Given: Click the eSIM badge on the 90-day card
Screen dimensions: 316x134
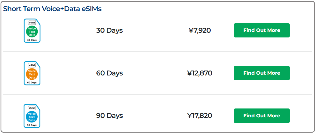Looking at the screenshot, I should tap(32, 108).
